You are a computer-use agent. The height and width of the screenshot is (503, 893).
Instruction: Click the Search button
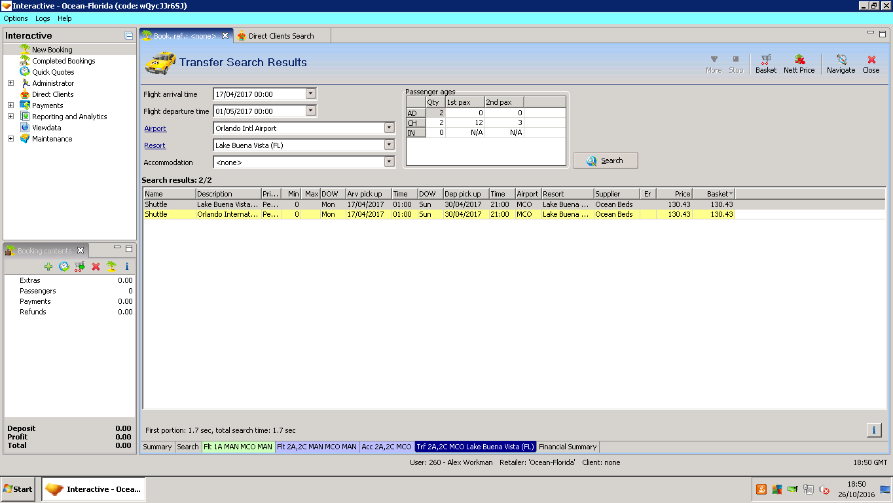pyautogui.click(x=605, y=160)
